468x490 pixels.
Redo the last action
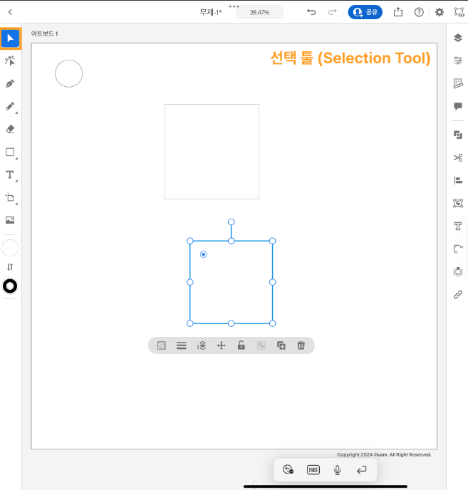point(332,12)
